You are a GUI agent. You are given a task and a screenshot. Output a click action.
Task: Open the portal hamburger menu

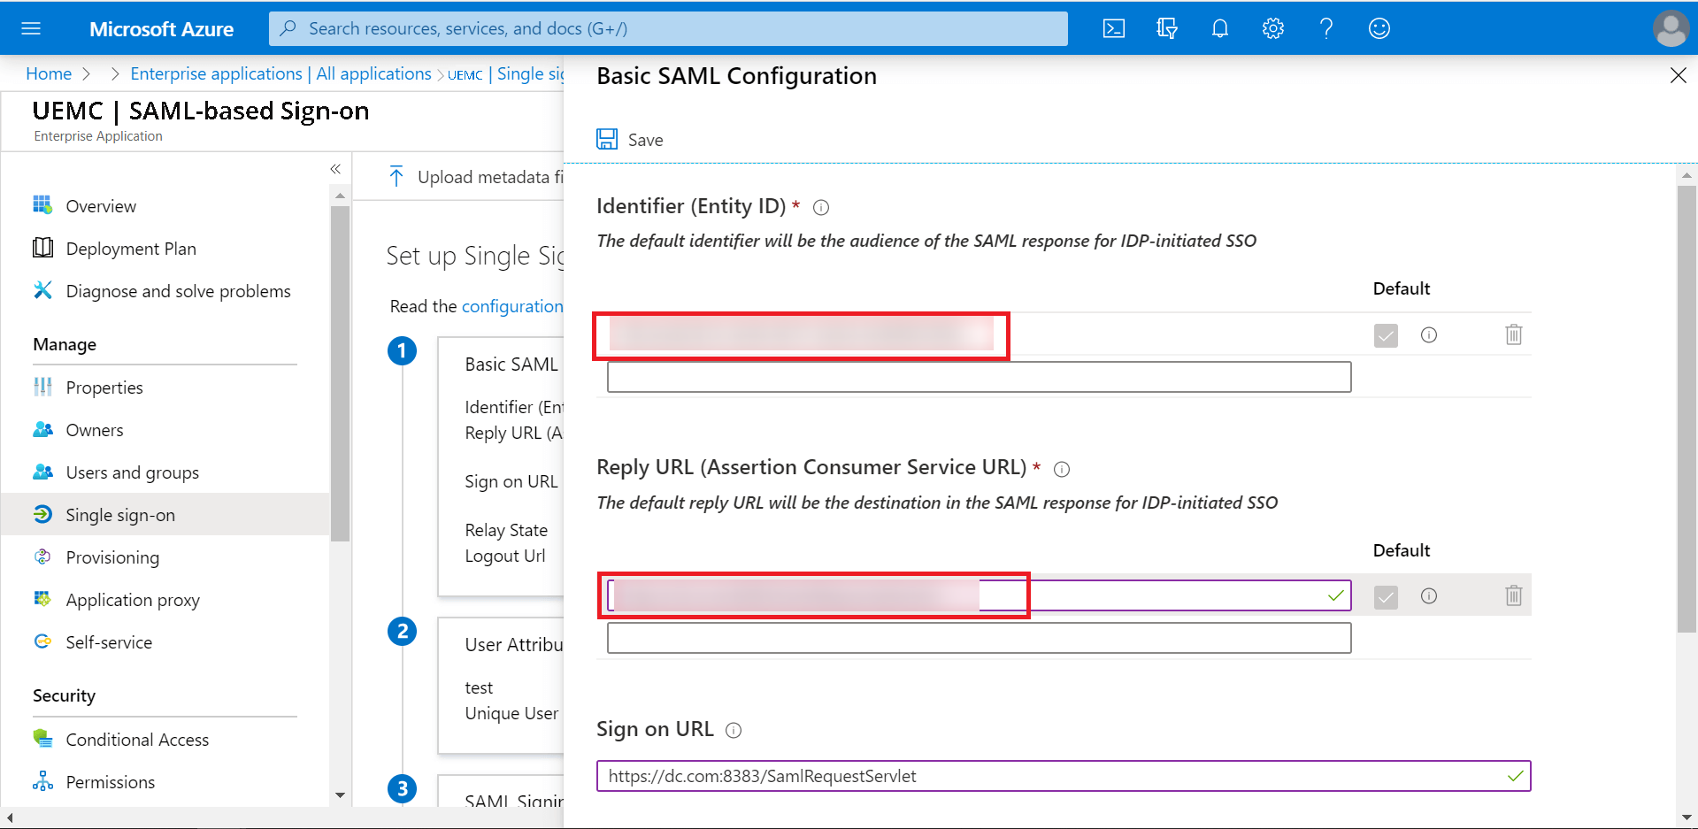point(31,29)
